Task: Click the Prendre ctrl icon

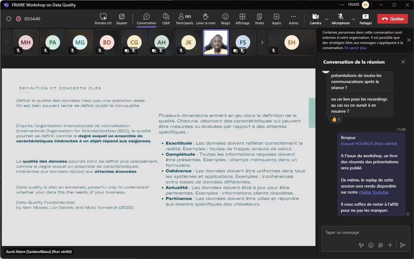Action: [x=103, y=18]
